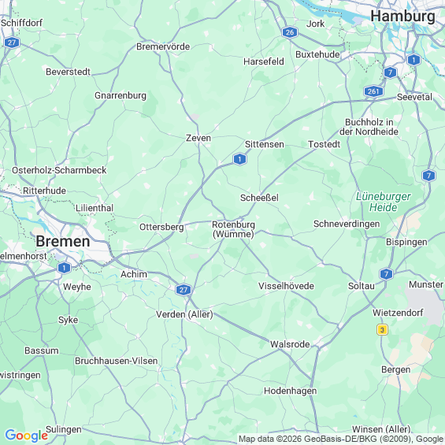Click the Rotenburg (Wümme) label
The image size is (445, 445).
click(x=233, y=229)
